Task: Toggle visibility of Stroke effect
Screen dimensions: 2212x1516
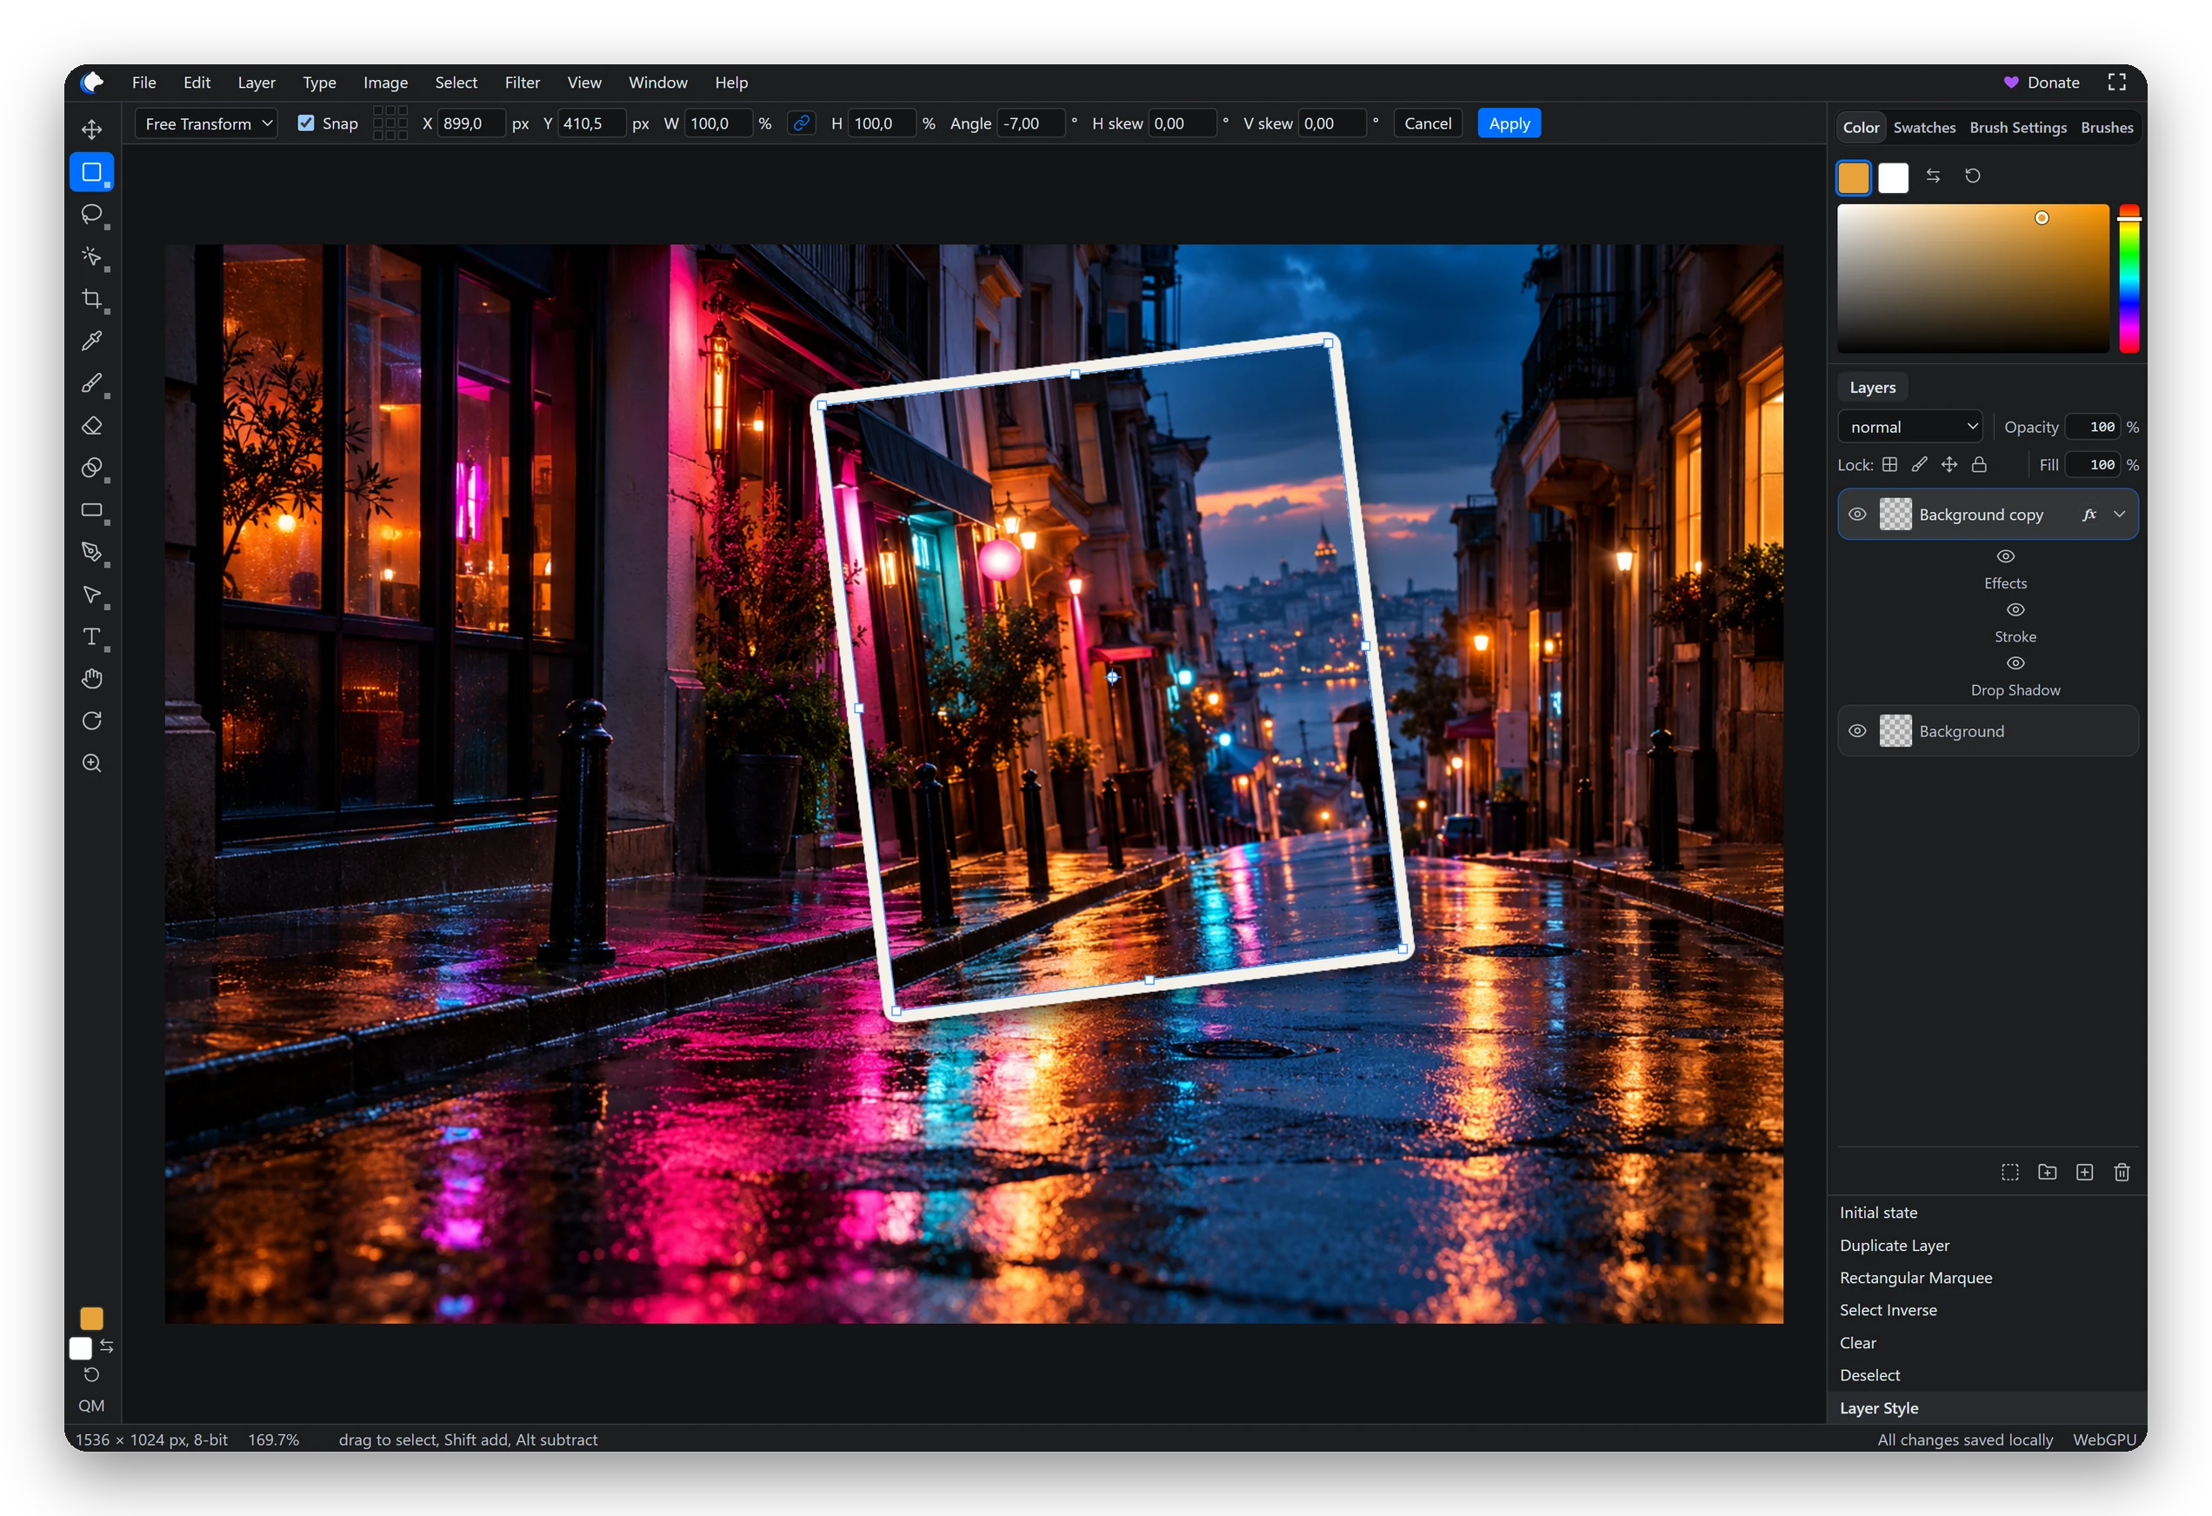Action: click(x=2015, y=610)
